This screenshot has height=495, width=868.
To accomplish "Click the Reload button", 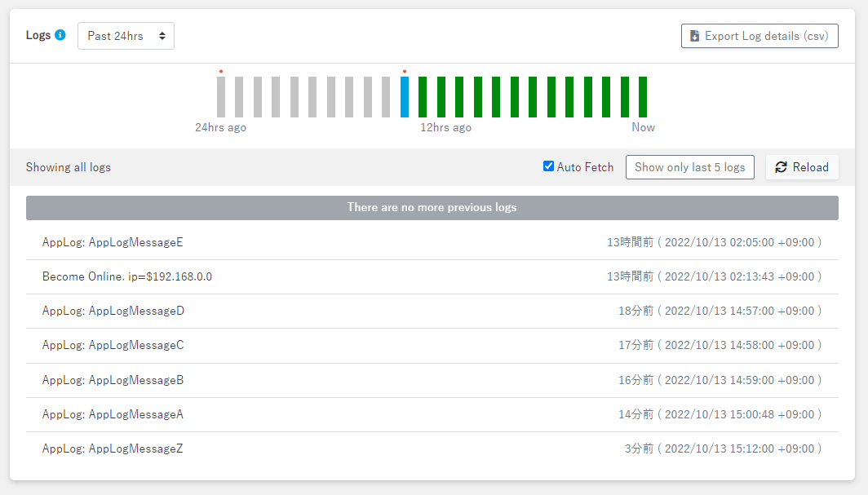I will pyautogui.click(x=802, y=167).
